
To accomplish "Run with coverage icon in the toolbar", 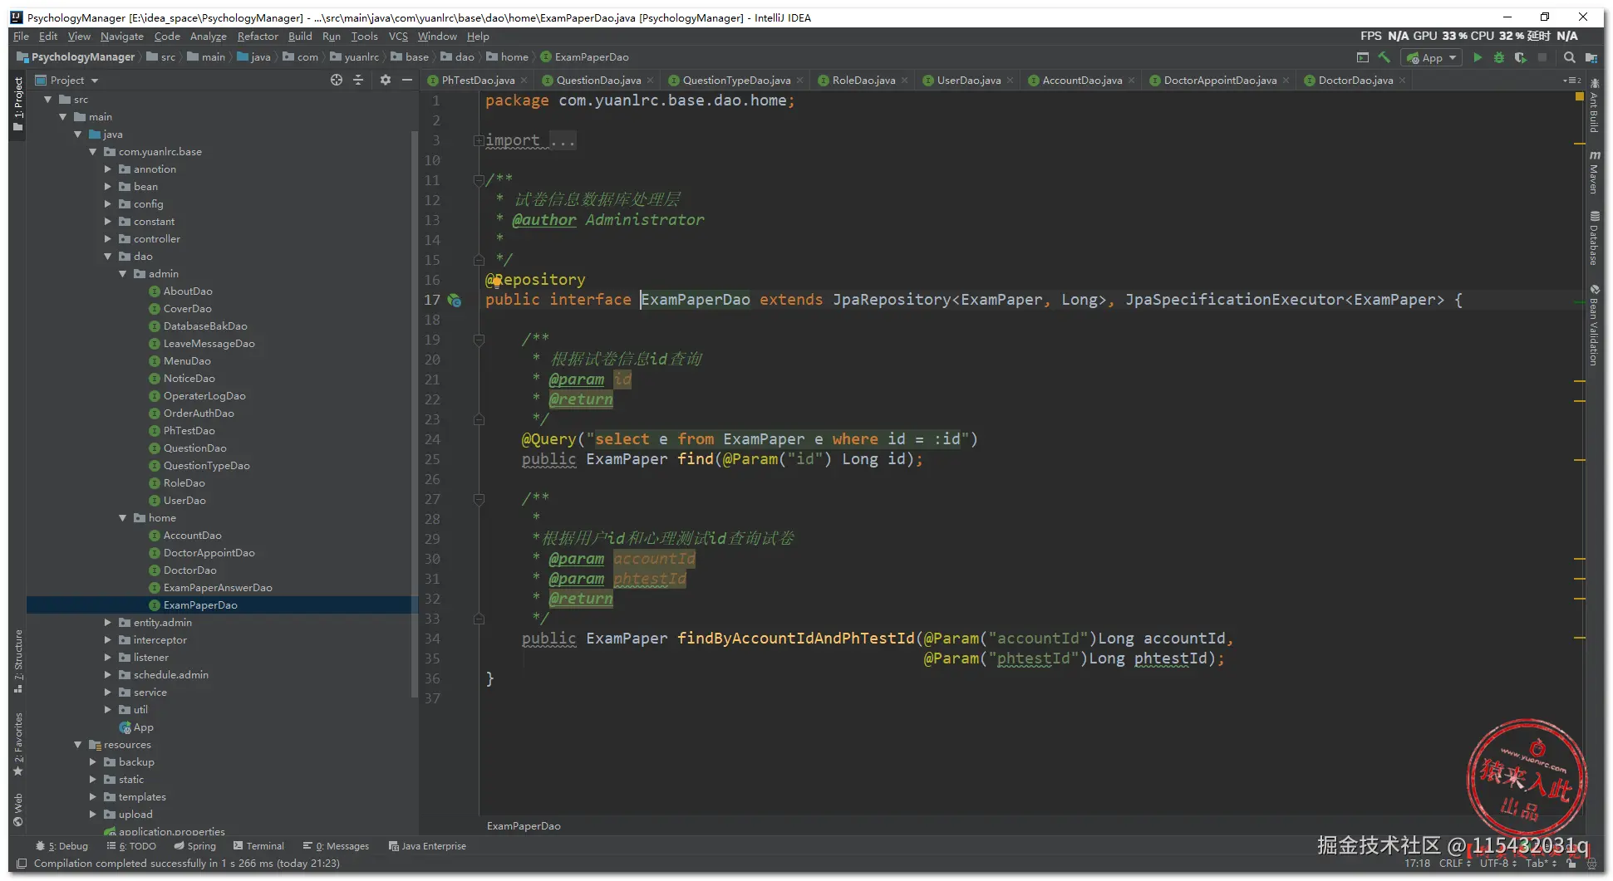I will [x=1521, y=57].
